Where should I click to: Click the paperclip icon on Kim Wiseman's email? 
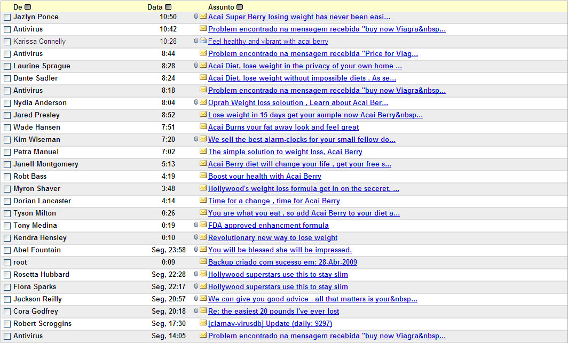(x=196, y=140)
